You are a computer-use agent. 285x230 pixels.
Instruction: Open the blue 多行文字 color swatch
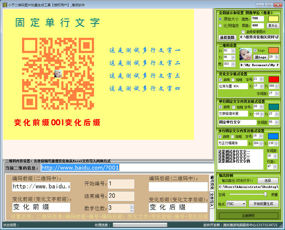point(273,136)
